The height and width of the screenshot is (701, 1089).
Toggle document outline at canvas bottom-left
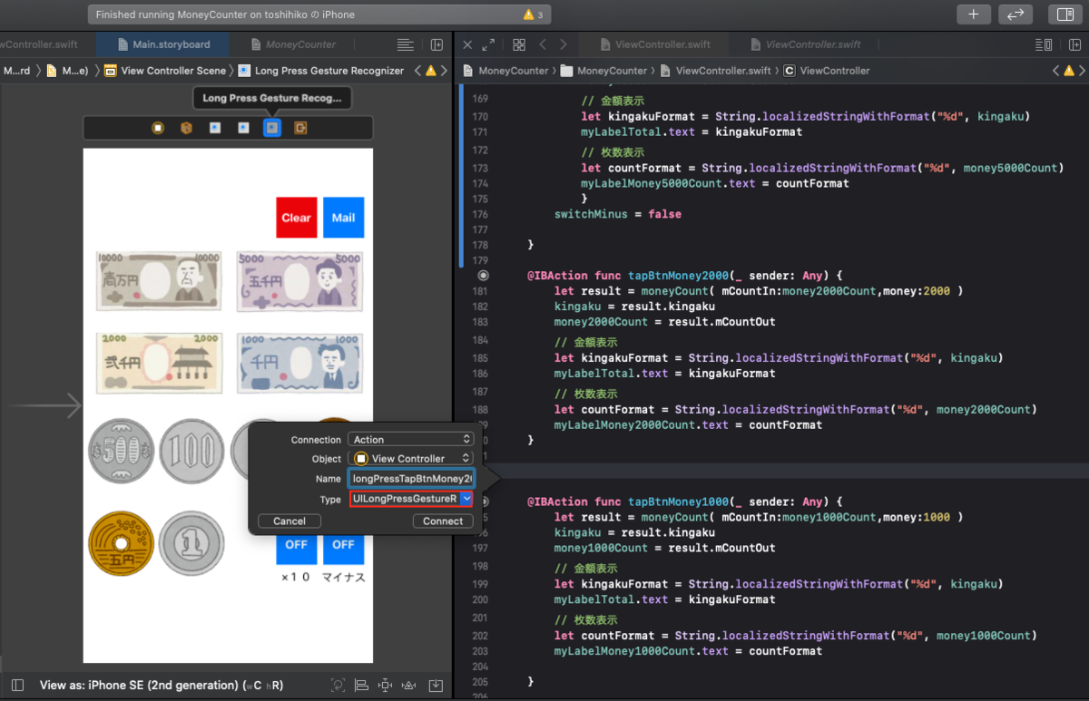15,685
